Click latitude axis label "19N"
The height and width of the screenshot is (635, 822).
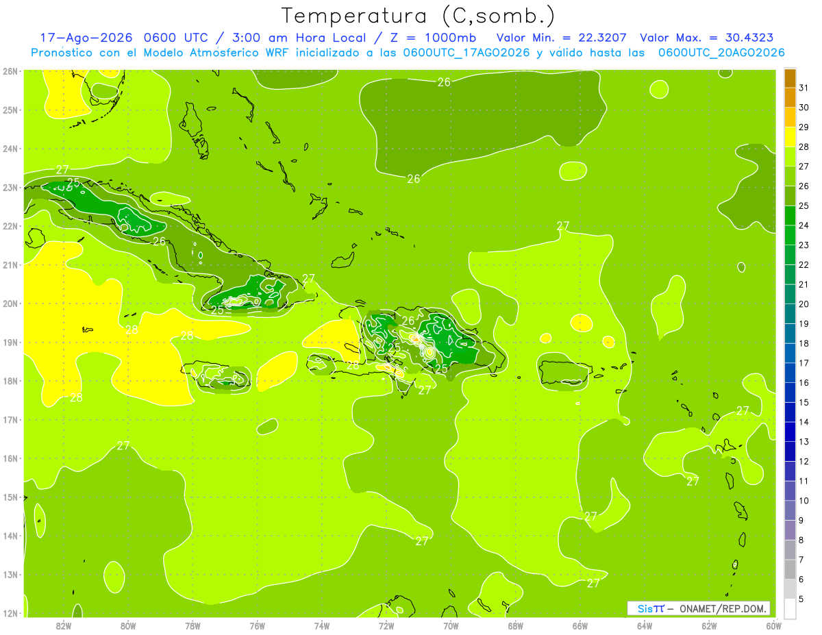10,343
